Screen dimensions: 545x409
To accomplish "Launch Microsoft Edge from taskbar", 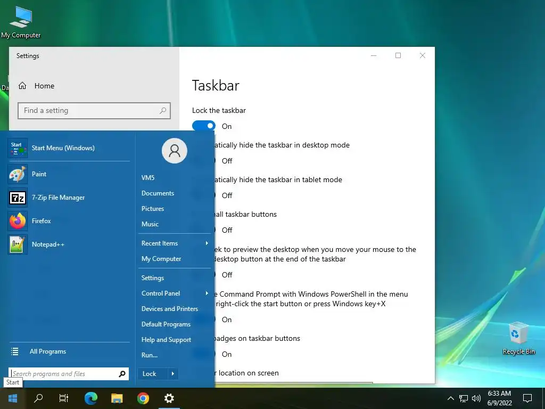I will coord(90,398).
